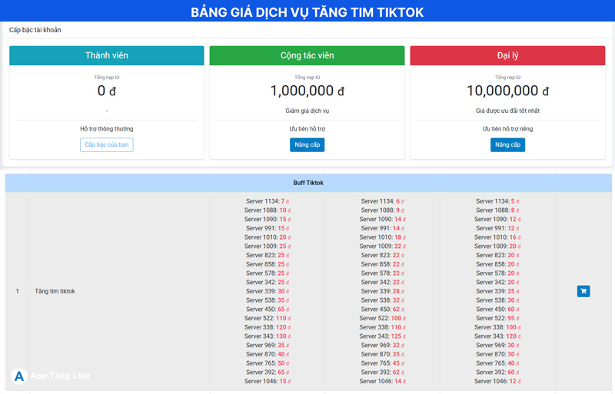This screenshot has height=394, width=615.
Task: Select the Cộng tác viên tier header
Action: (x=307, y=55)
